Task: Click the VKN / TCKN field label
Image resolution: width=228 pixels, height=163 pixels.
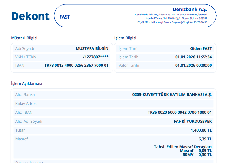Action: click(x=26, y=57)
